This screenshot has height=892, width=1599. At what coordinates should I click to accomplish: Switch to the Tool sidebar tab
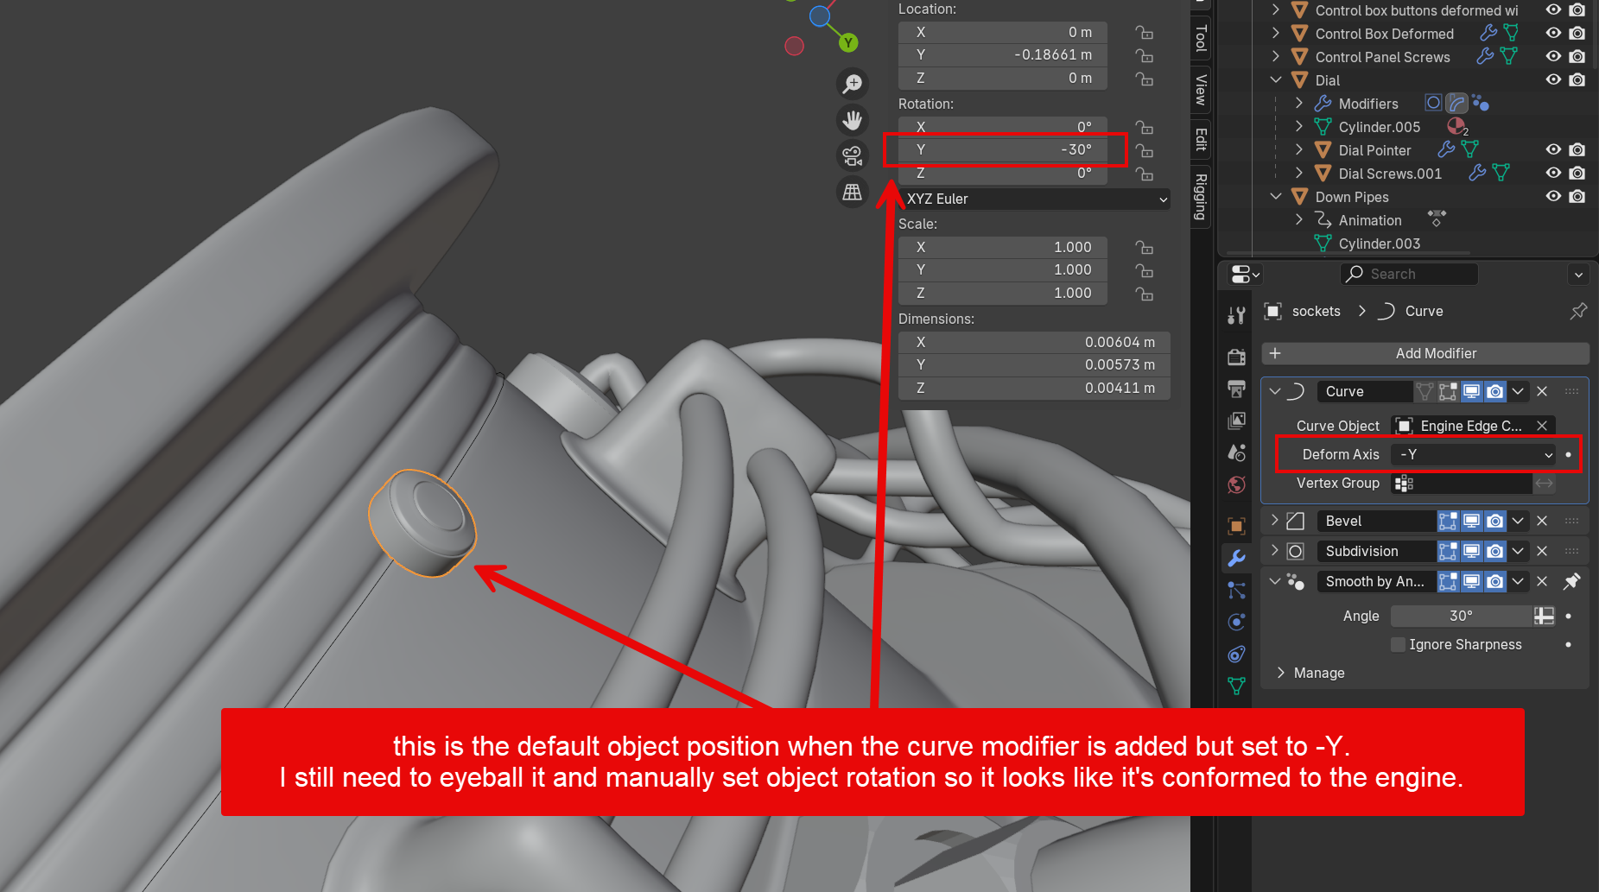1200,39
